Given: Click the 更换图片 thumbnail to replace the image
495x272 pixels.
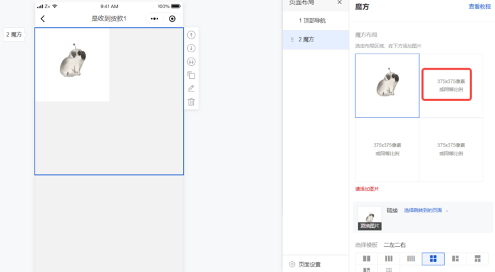Looking at the screenshot, I should coord(370,218).
